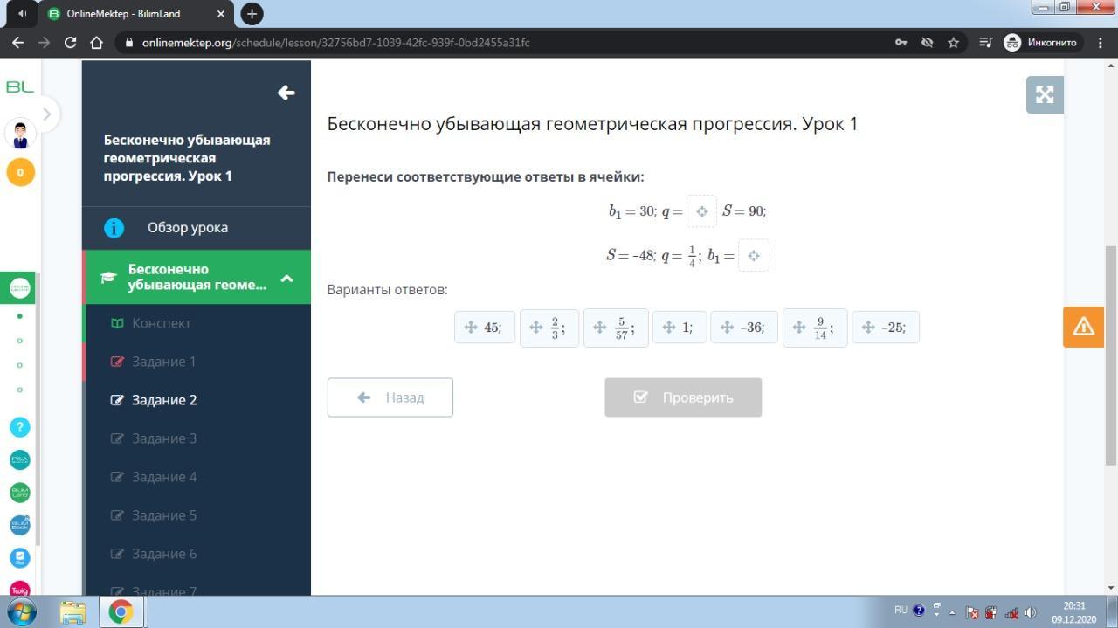Reload the page

(70, 42)
